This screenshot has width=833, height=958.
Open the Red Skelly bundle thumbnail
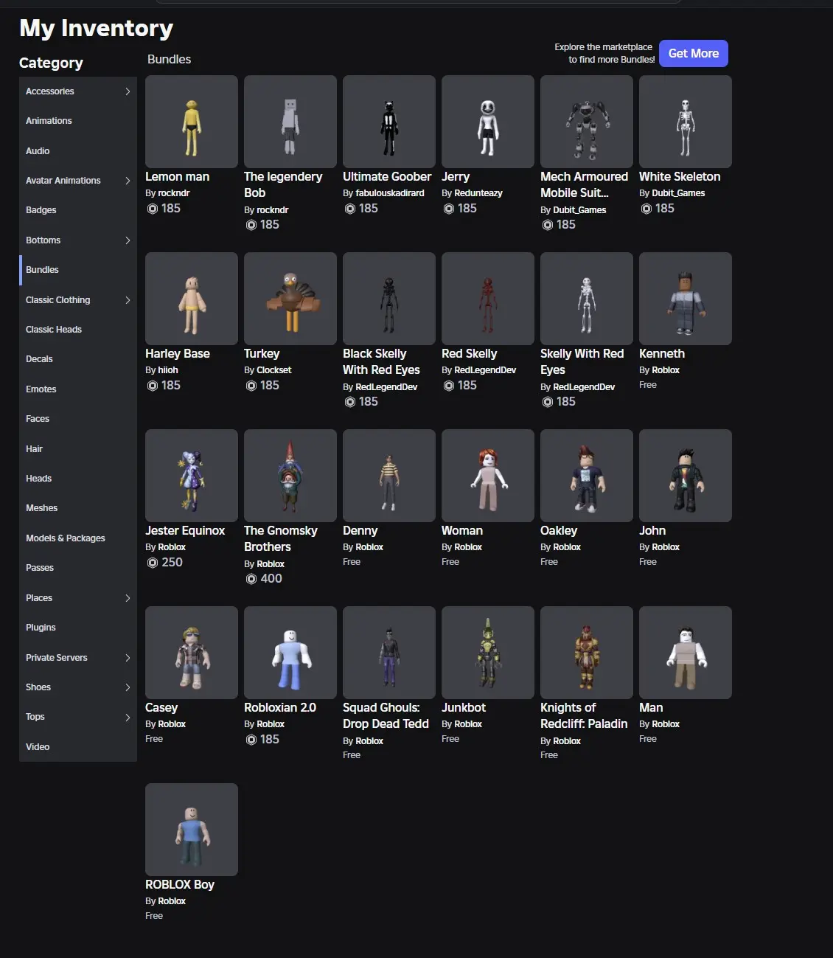tap(488, 299)
